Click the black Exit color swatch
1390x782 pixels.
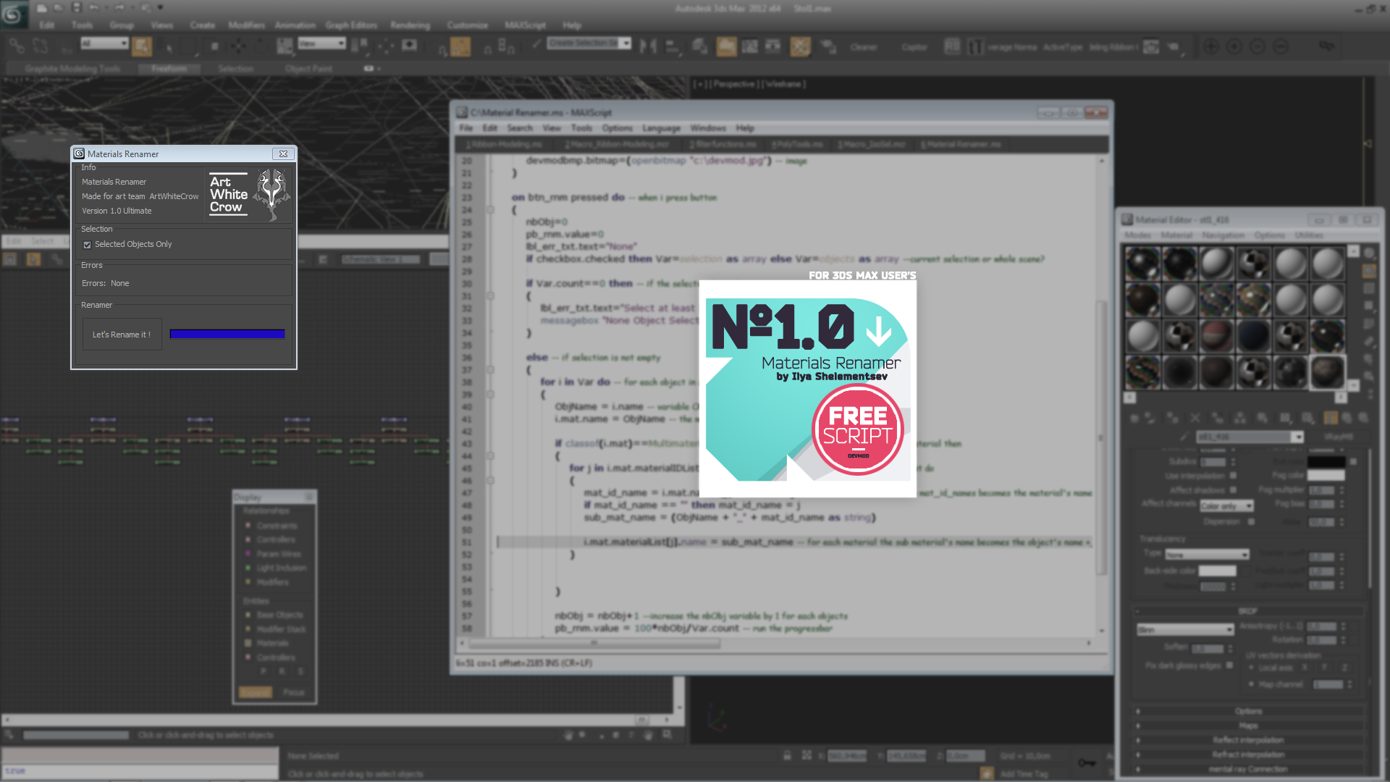pos(1326,461)
